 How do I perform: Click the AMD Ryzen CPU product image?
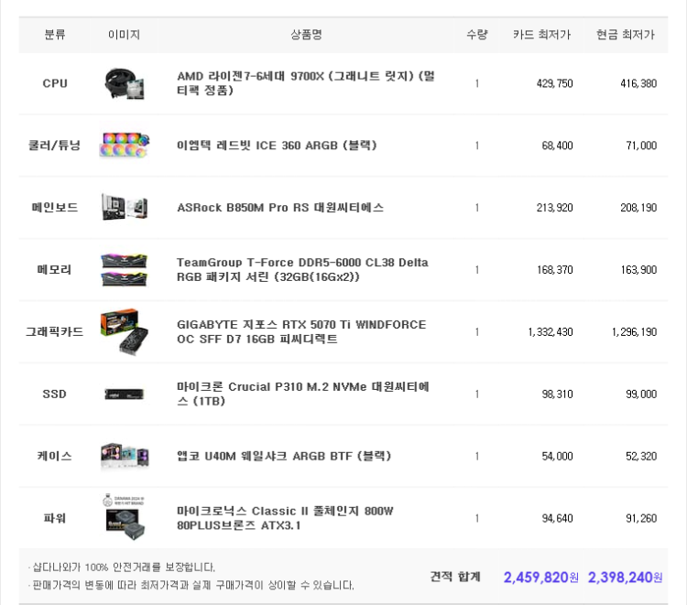coord(124,83)
